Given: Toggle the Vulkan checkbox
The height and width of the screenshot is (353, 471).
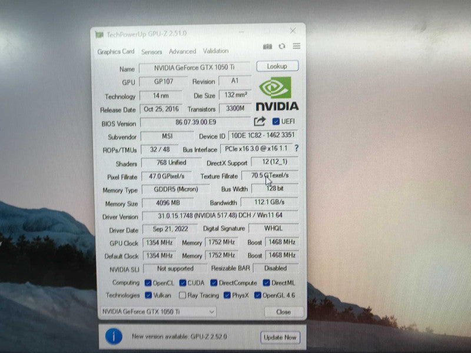Looking at the screenshot, I should coord(148,295).
